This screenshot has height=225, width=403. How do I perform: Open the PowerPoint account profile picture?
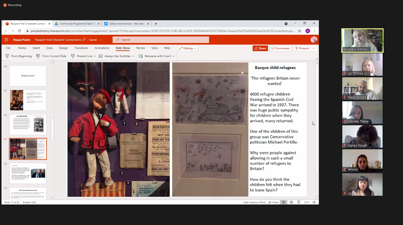click(x=314, y=40)
